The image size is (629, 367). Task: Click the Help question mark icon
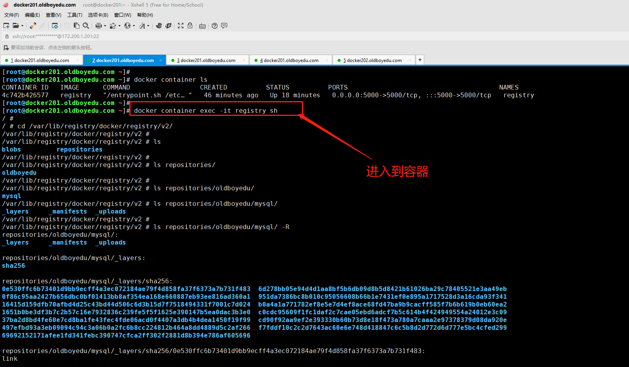pos(214,26)
